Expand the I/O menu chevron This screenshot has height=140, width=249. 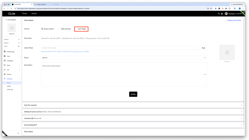[x=19, y=70]
